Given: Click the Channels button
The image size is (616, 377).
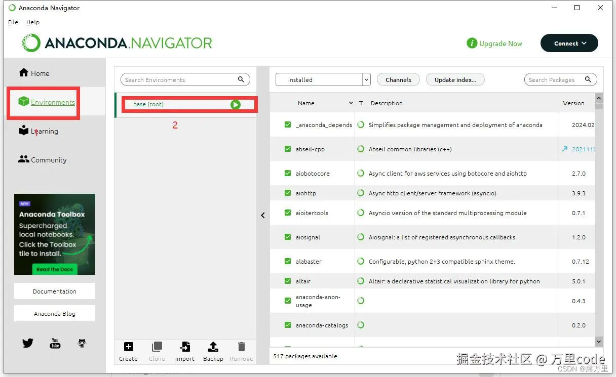Looking at the screenshot, I should tap(398, 79).
